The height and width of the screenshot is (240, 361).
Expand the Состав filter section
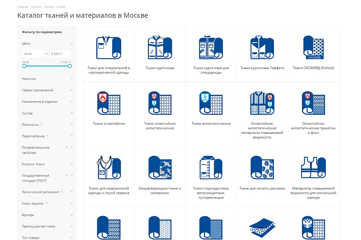[x=47, y=113]
